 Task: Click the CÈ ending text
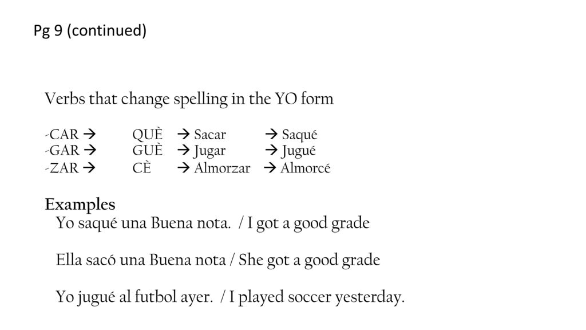coord(142,168)
